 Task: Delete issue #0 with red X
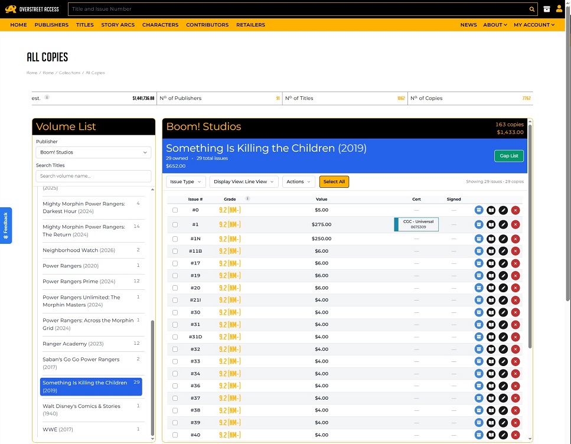pos(515,210)
